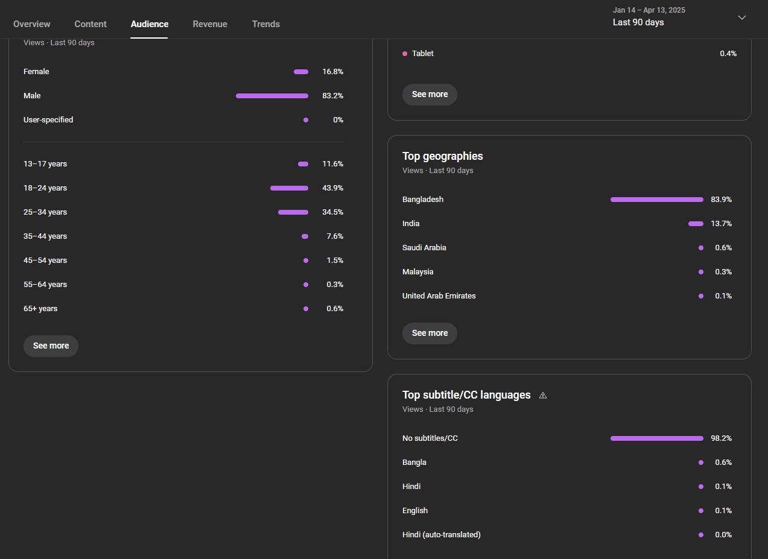Viewport: 768px width, 559px height.
Task: Click the No subtitles/CC 98.2% bar
Action: pyautogui.click(x=656, y=438)
